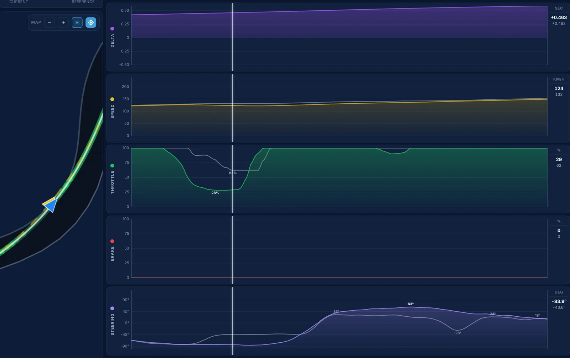
Task: Click the THROTTLE axis label
Action: [113, 182]
